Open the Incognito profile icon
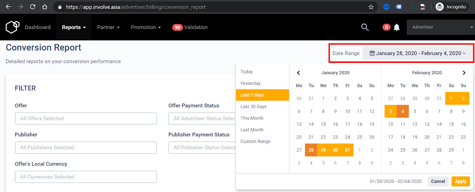The height and width of the screenshot is (192, 475). click(x=440, y=7)
